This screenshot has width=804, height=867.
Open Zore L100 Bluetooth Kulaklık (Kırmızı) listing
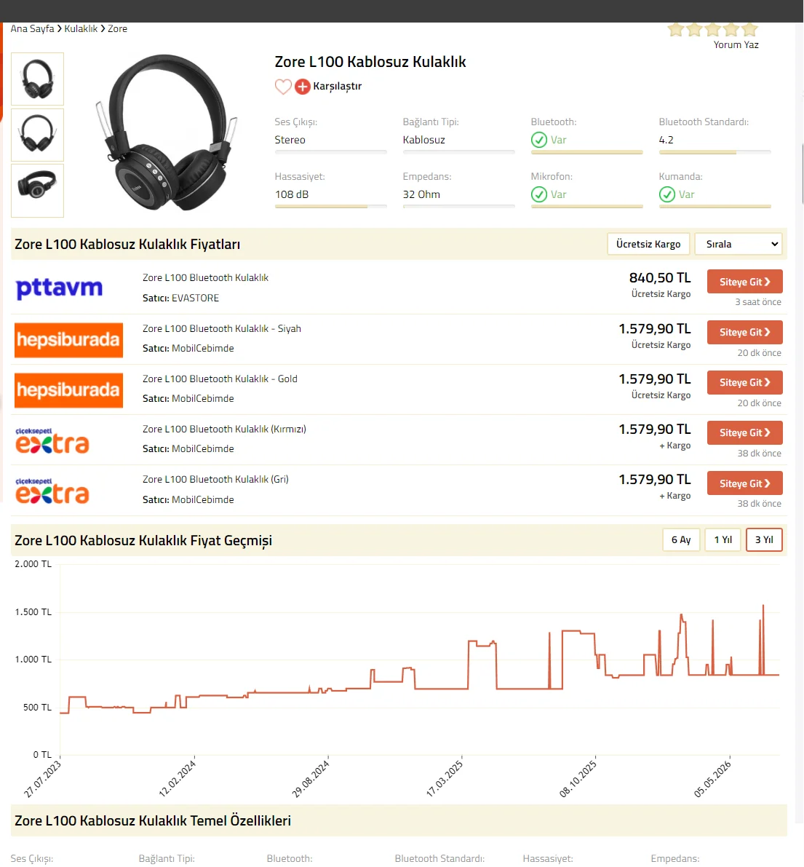[224, 429]
